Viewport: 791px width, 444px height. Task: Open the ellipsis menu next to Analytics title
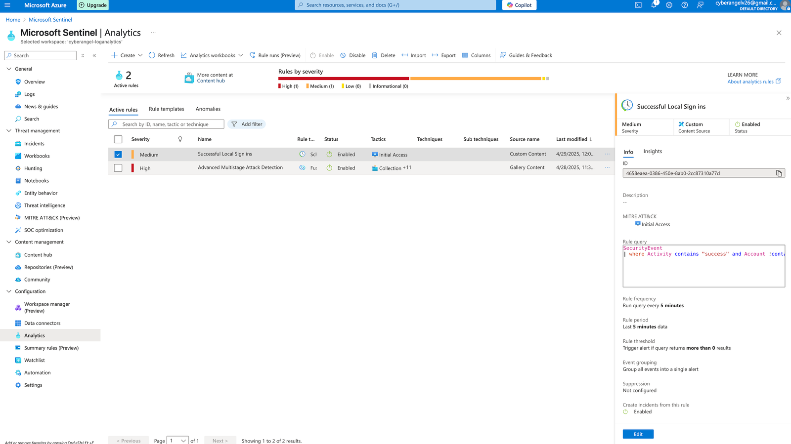(153, 33)
